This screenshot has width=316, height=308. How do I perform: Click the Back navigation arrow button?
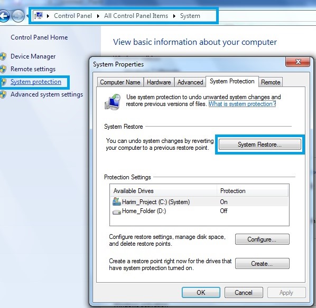coord(4,16)
